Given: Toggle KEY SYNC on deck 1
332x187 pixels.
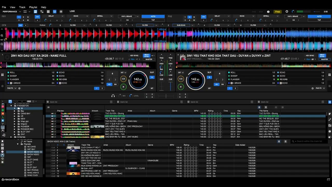Looking at the screenshot, I should click(134, 56).
